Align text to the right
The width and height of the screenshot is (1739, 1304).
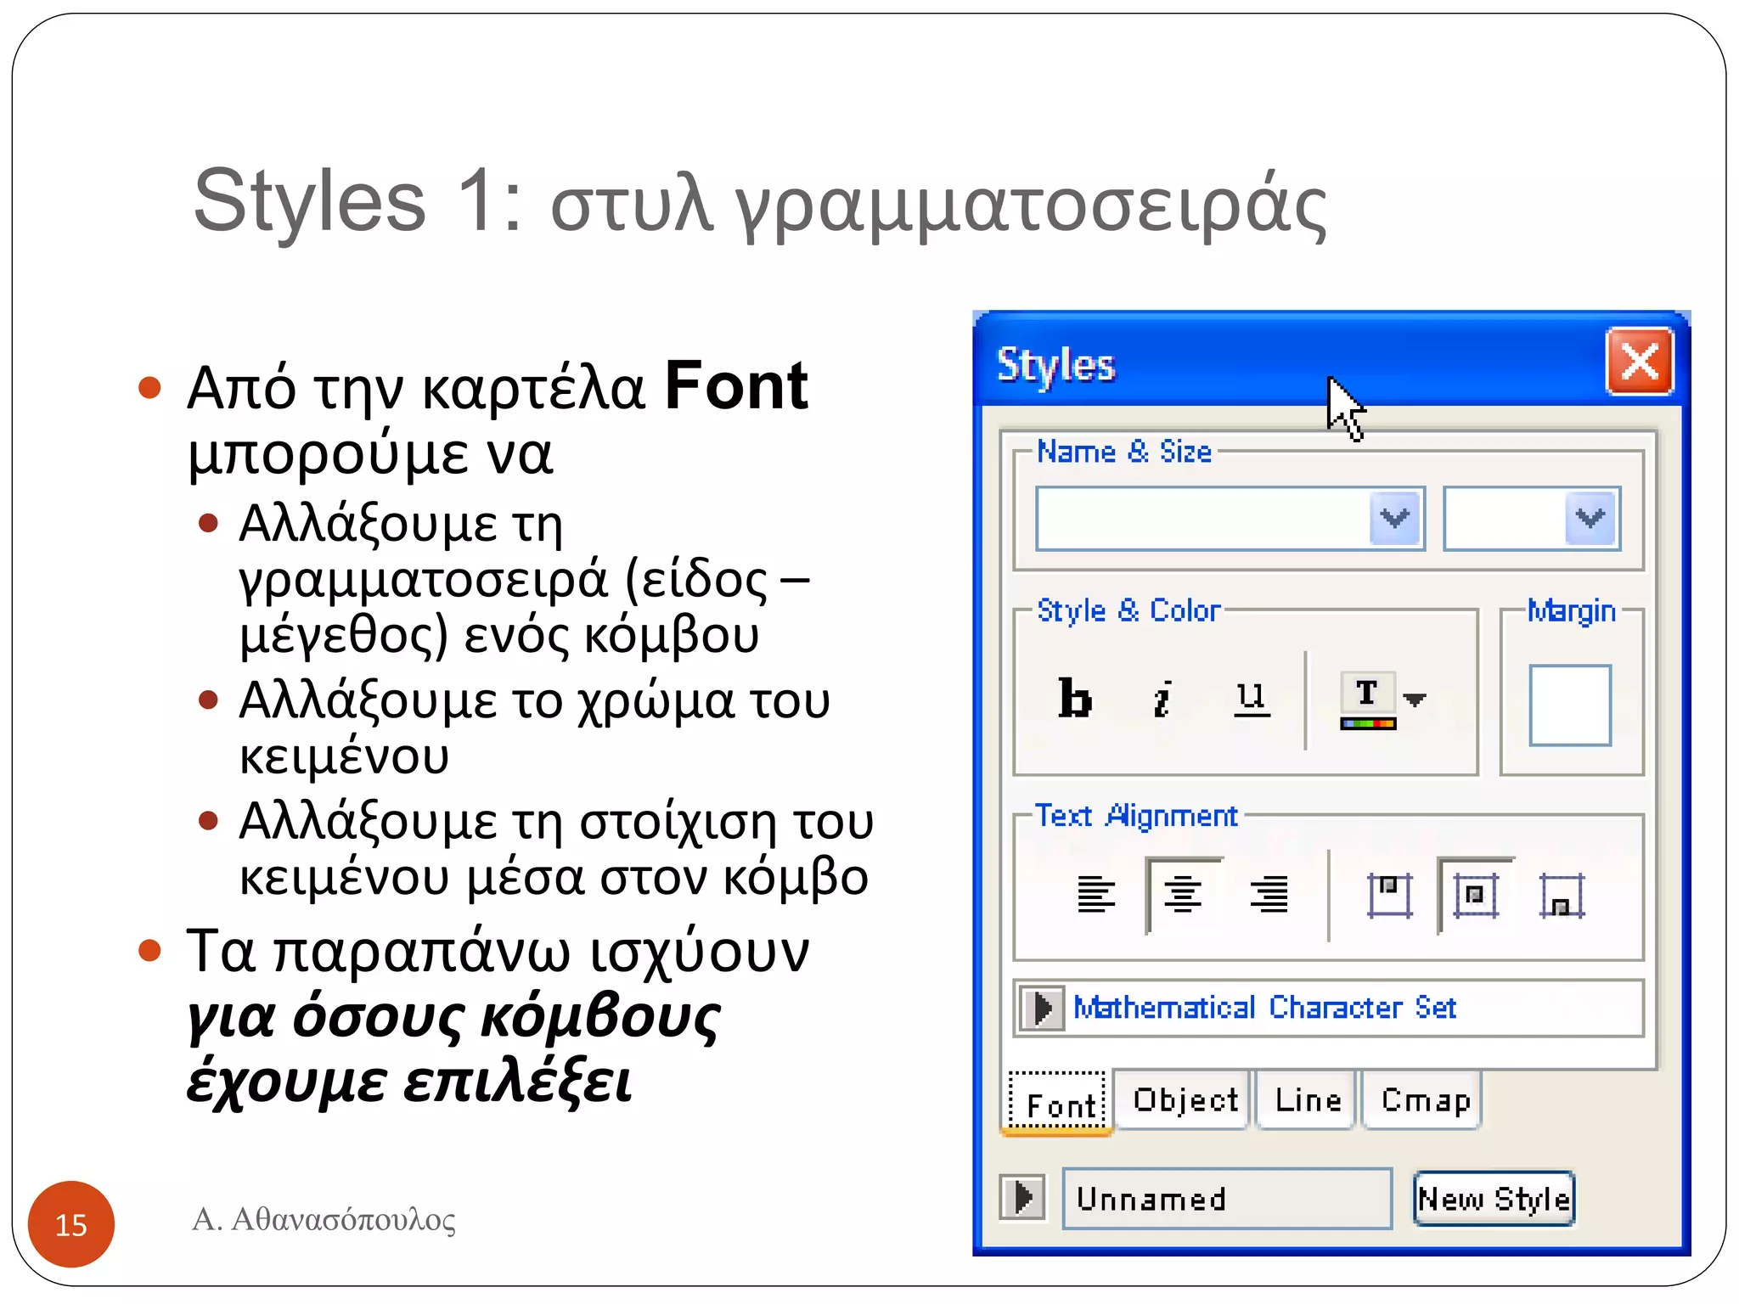[1269, 895]
